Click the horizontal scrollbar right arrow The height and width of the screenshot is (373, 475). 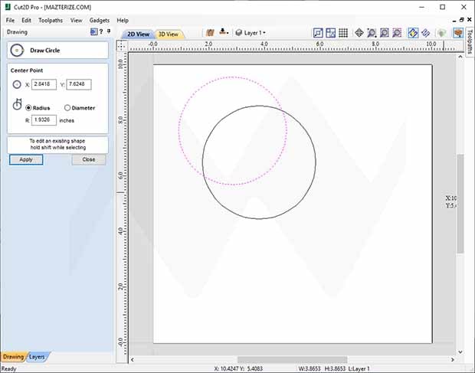(452, 359)
